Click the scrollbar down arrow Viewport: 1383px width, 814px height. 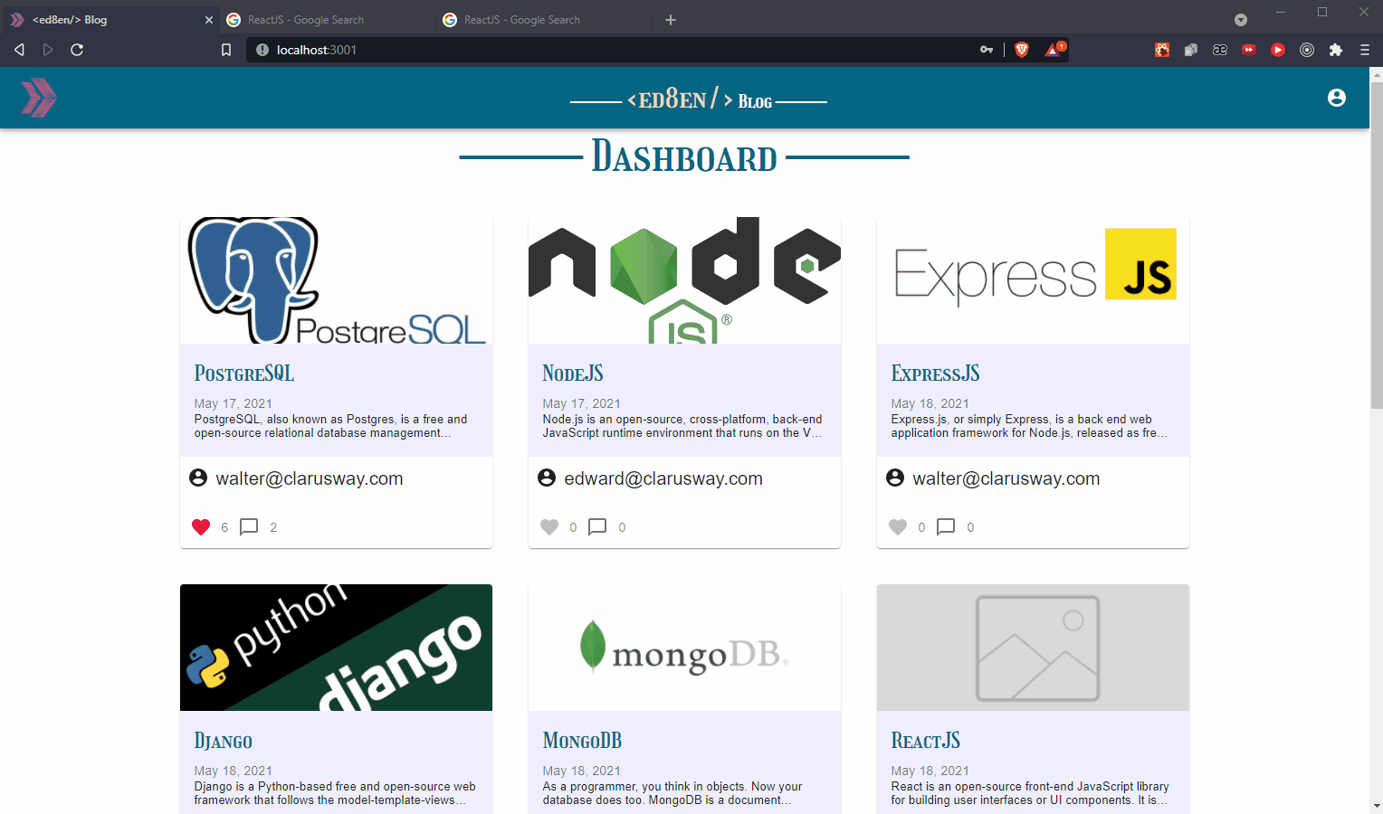click(1376, 806)
